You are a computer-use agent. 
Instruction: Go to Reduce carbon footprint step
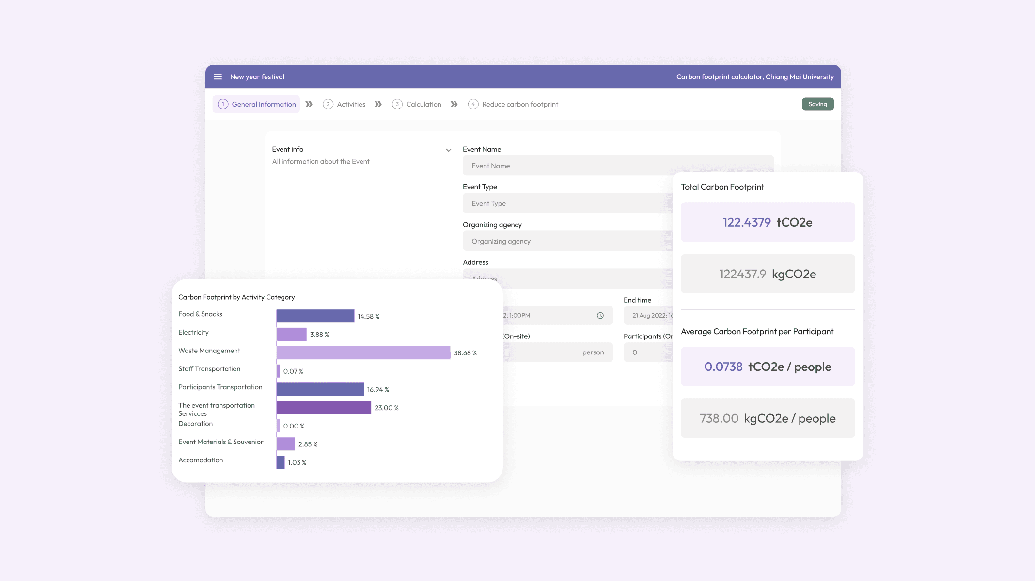point(519,104)
